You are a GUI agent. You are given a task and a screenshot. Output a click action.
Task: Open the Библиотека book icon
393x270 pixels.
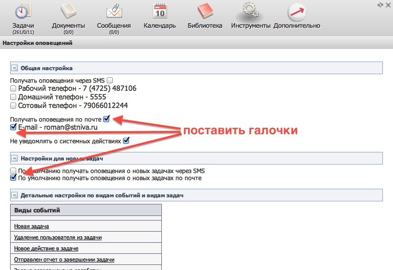tap(205, 12)
